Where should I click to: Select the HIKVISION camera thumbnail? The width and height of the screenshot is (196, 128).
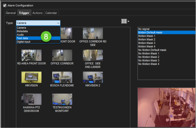click(x=31, y=77)
